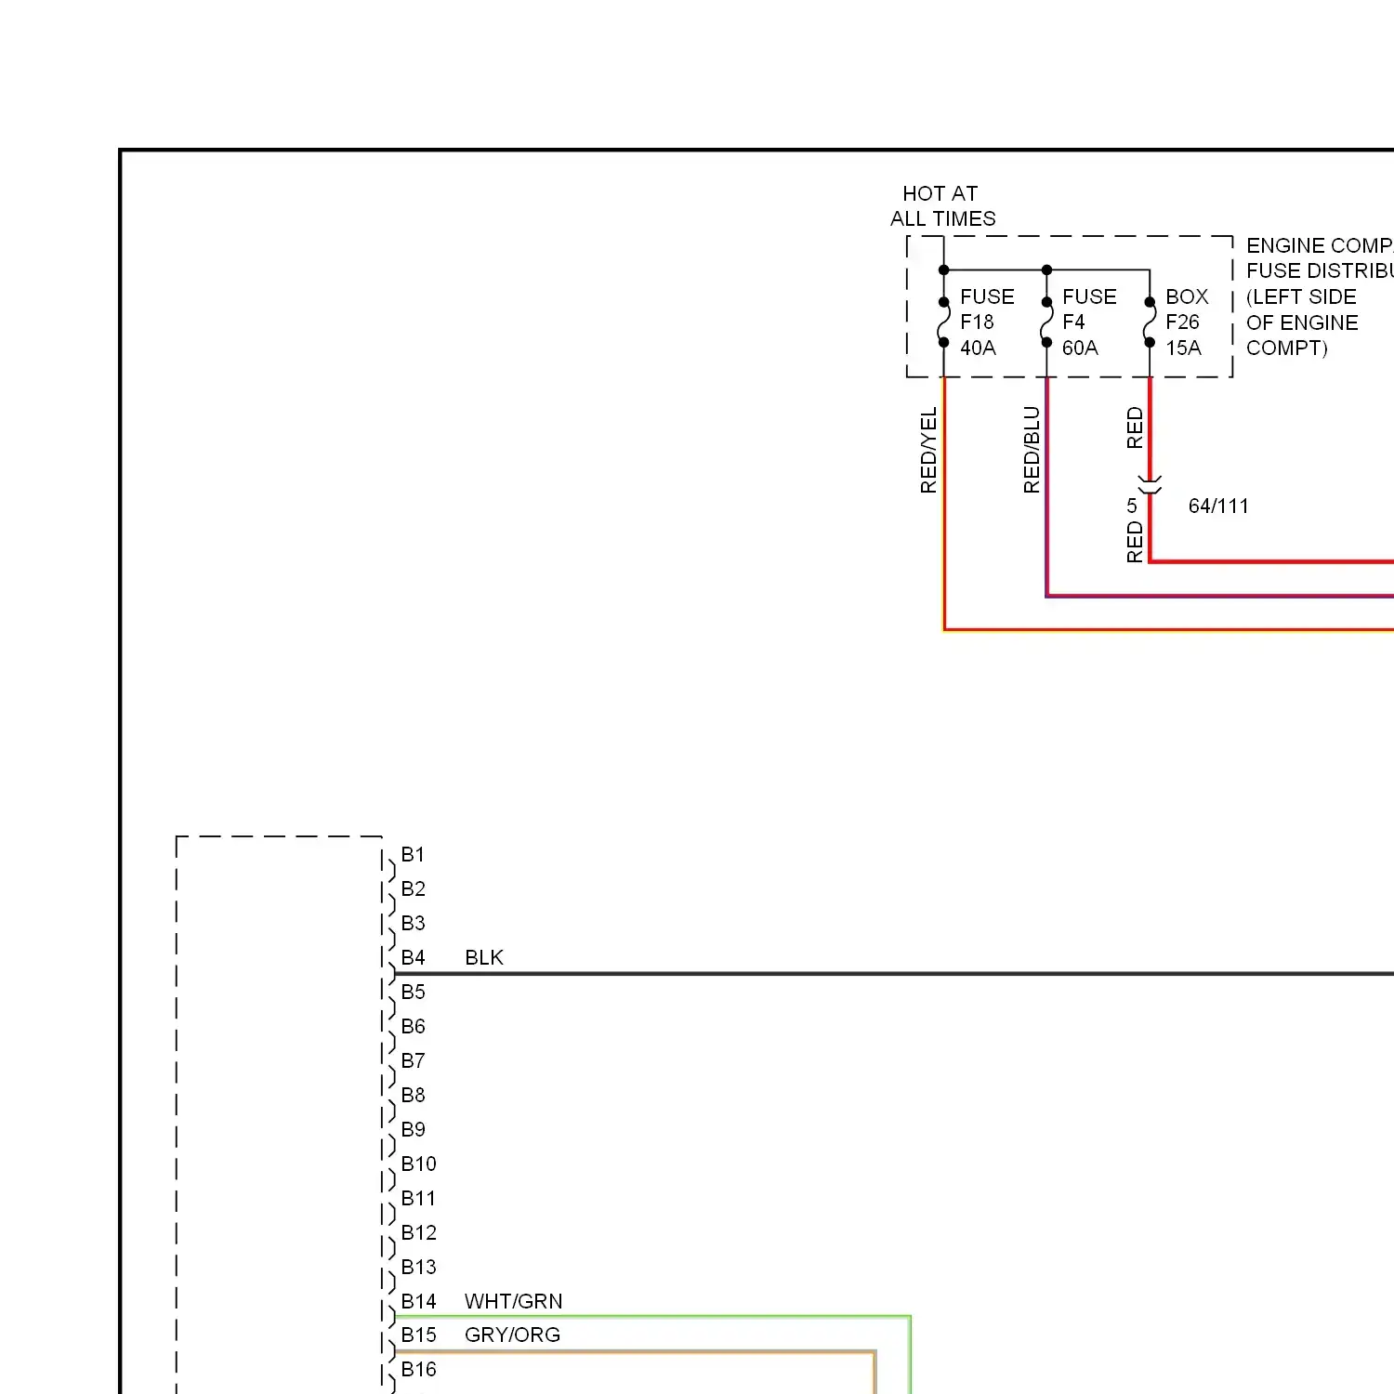Select the FUSE F4 60A label

[x=1089, y=322]
